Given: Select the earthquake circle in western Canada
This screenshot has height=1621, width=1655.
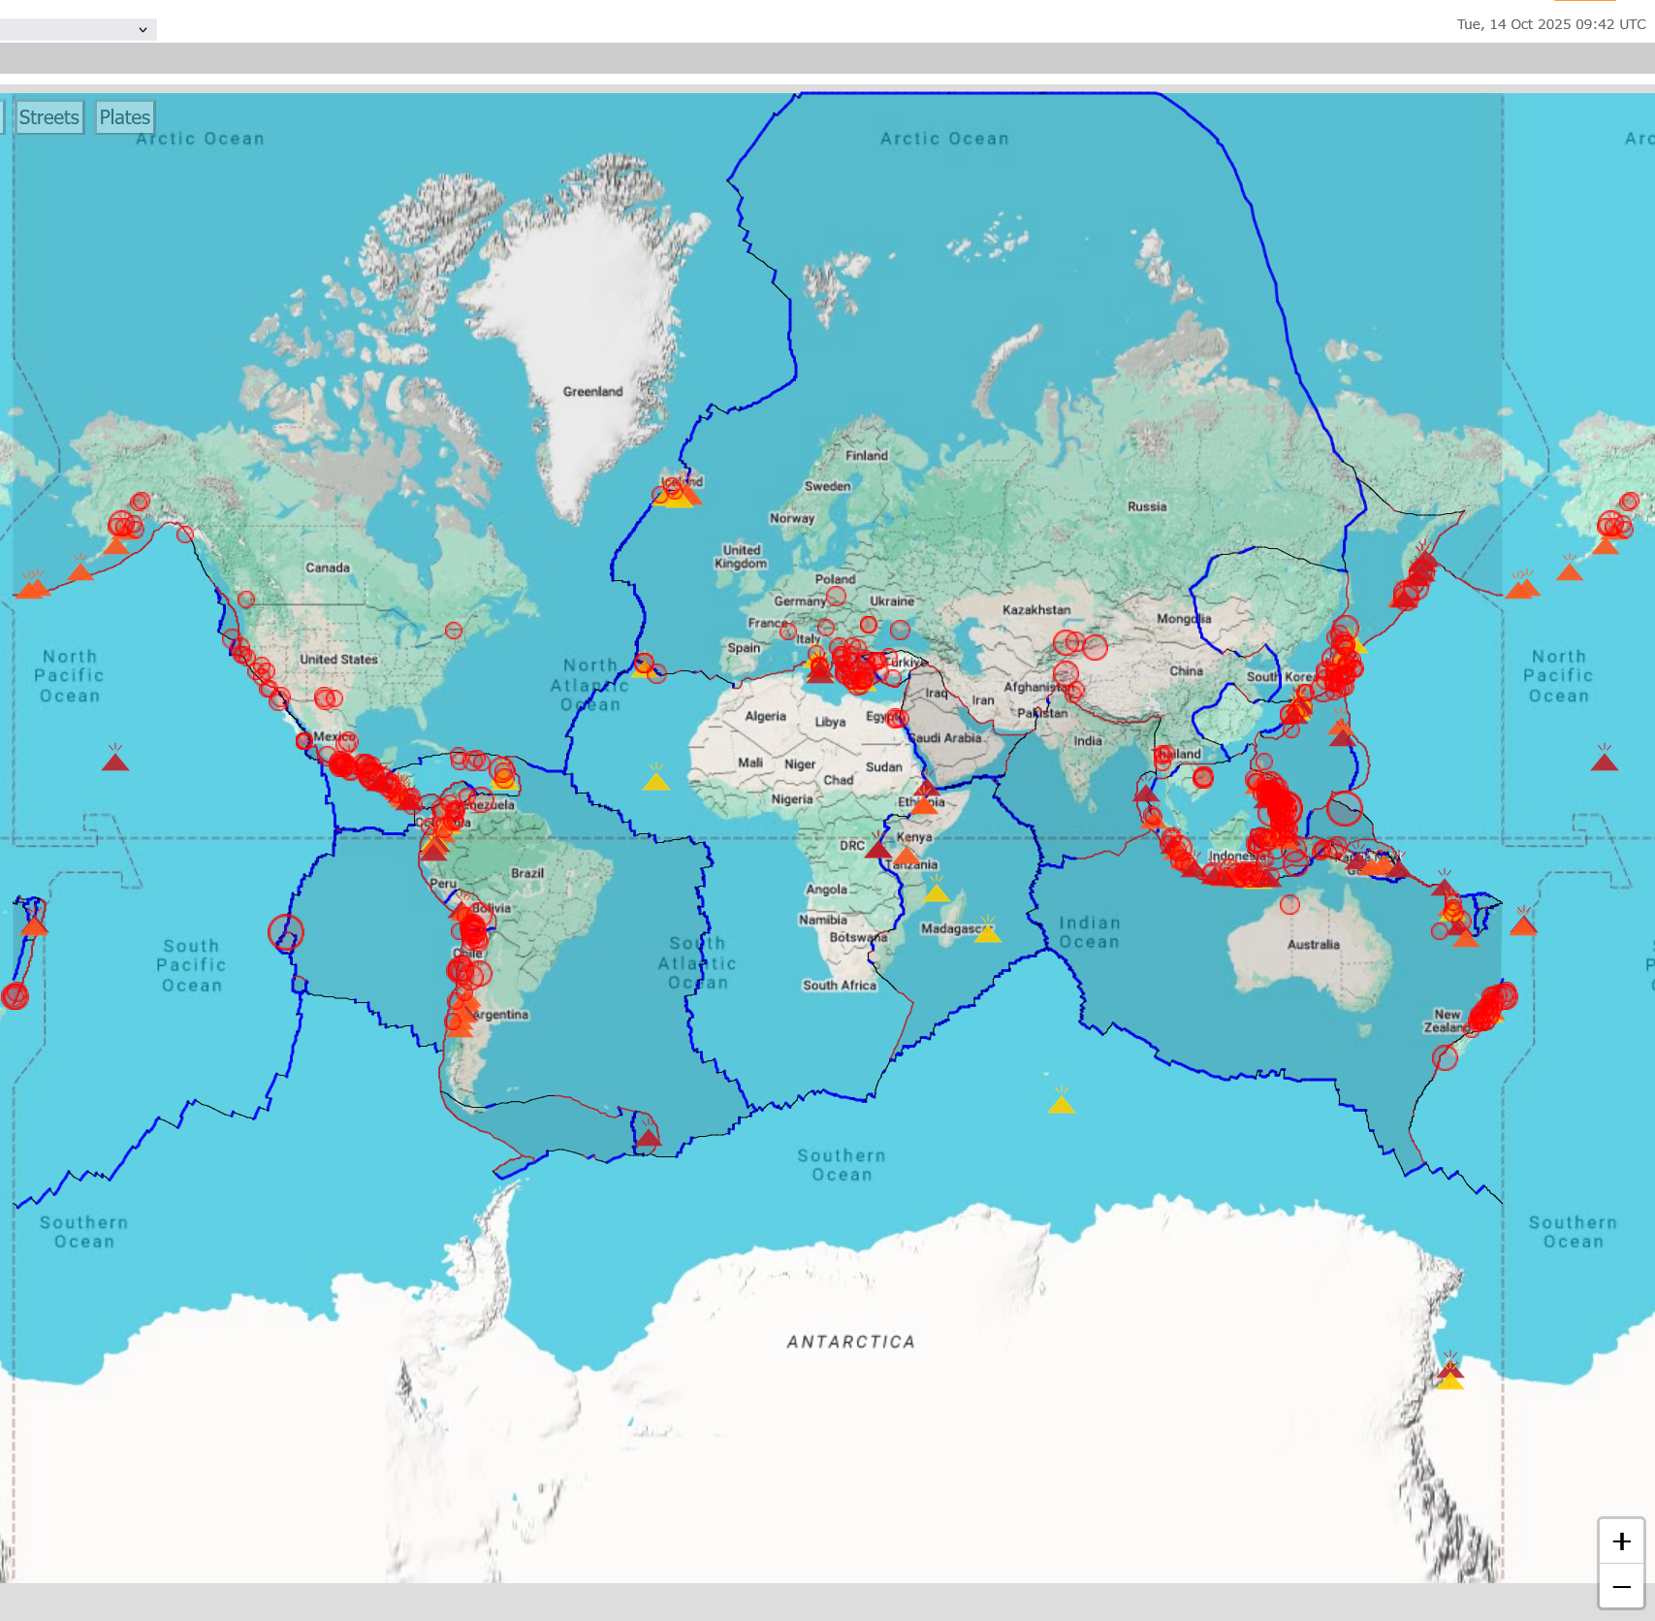Looking at the screenshot, I should click(x=246, y=600).
